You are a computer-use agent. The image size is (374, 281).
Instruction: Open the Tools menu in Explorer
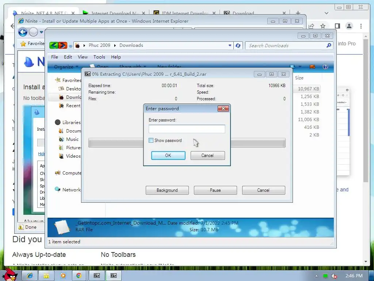tap(99, 57)
